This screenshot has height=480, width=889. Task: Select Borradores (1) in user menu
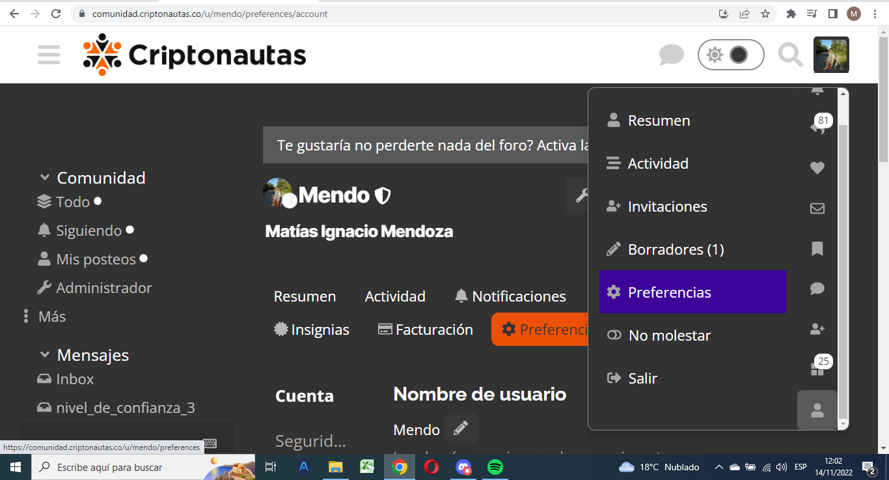675,249
